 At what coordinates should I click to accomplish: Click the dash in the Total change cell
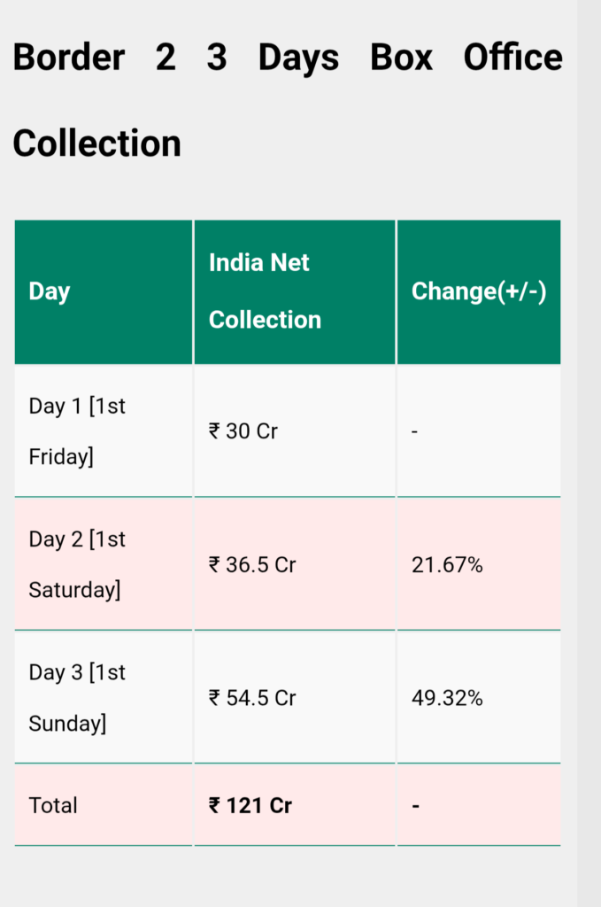click(x=415, y=806)
